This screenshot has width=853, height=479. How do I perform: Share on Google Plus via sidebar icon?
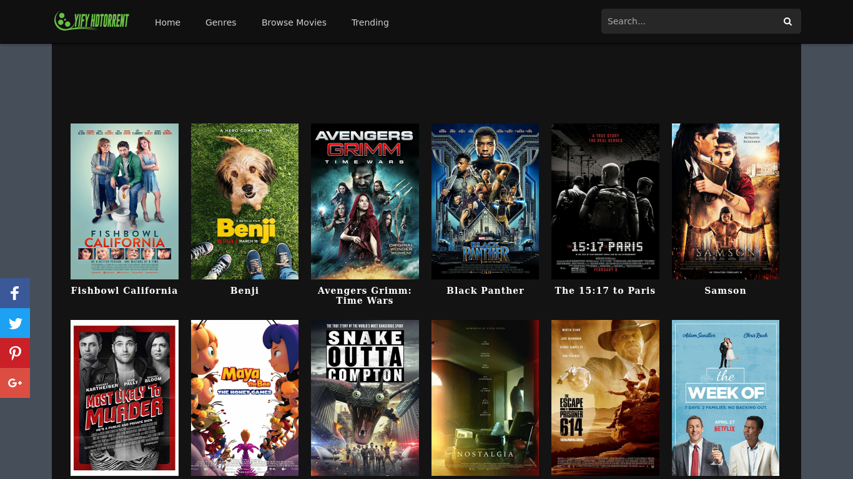(15, 383)
